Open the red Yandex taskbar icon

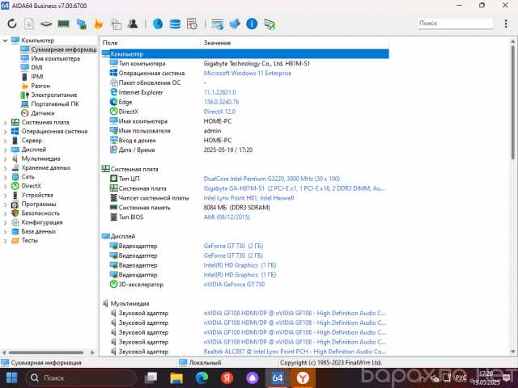point(227,378)
